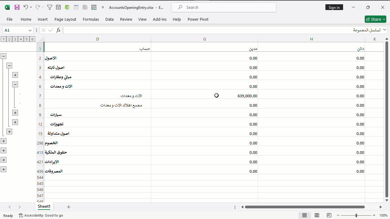
Task: Show outline level 1
Action: tap(3, 39)
